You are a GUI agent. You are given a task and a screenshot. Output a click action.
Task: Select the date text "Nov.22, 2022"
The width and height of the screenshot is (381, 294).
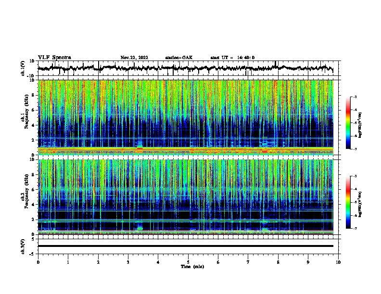coord(134,58)
